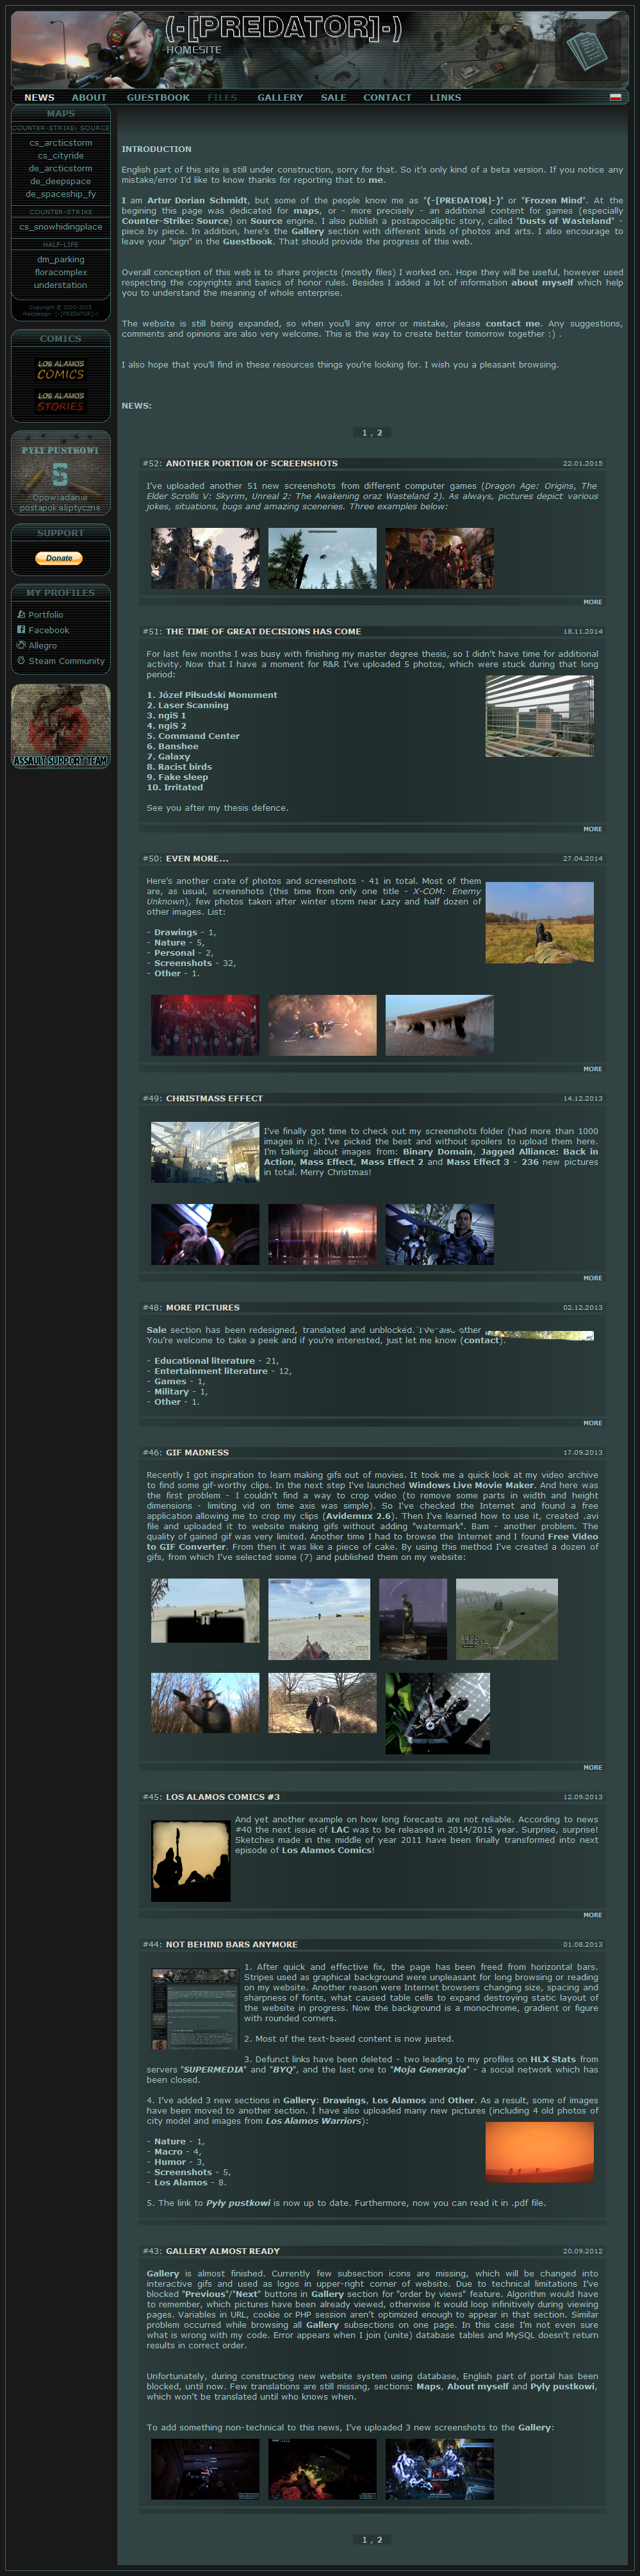This screenshot has height=2576, width=640.
Task: Open the Guestbook menu item
Action: [x=158, y=98]
